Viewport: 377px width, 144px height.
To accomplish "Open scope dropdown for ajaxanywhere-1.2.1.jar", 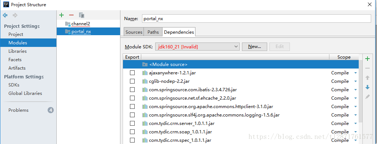I will 356,73.
